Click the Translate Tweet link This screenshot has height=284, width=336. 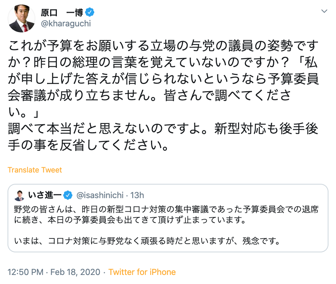35,170
